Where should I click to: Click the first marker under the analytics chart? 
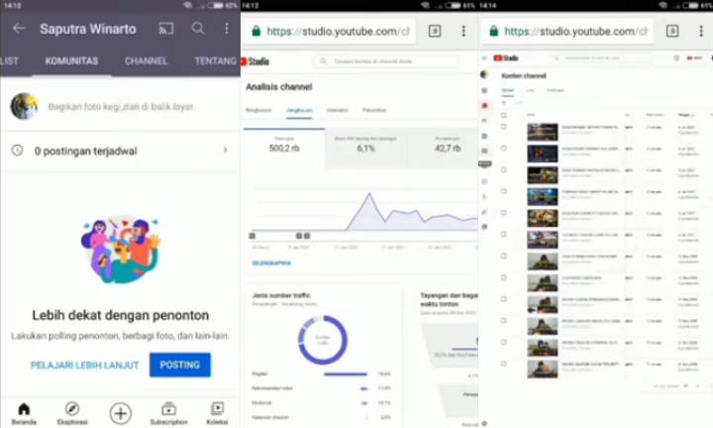click(252, 236)
